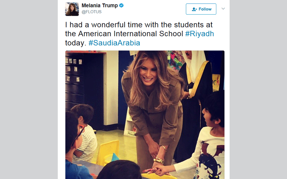The image size is (287, 179).
Task: Open the #Riyadh hashtag
Action: click(x=199, y=34)
